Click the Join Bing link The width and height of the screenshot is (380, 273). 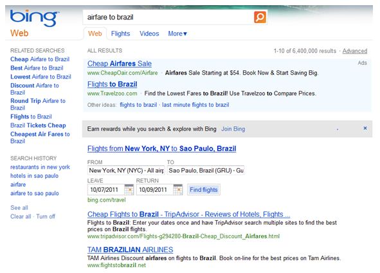(233, 129)
